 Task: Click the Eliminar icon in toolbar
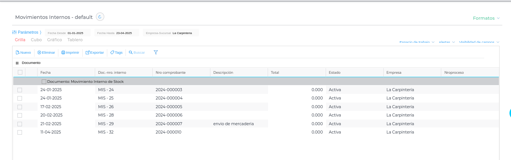pyautogui.click(x=39, y=53)
